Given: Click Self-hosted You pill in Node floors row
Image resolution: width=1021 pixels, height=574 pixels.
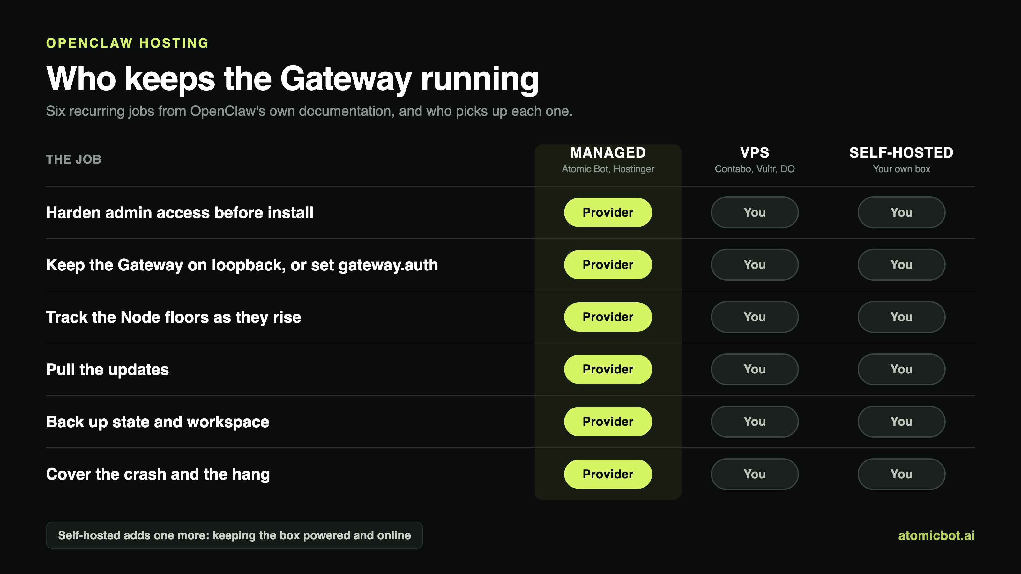Looking at the screenshot, I should click(x=901, y=317).
